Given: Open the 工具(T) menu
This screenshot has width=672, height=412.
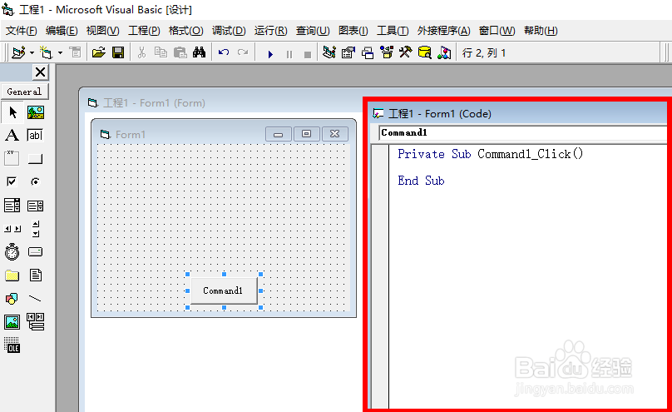Looking at the screenshot, I should [x=393, y=31].
